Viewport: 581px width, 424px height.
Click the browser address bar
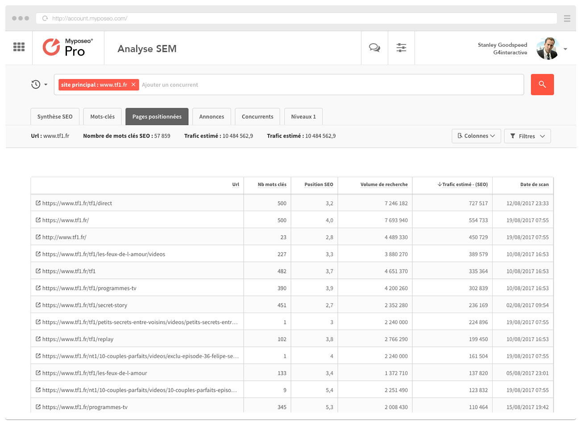[296, 18]
